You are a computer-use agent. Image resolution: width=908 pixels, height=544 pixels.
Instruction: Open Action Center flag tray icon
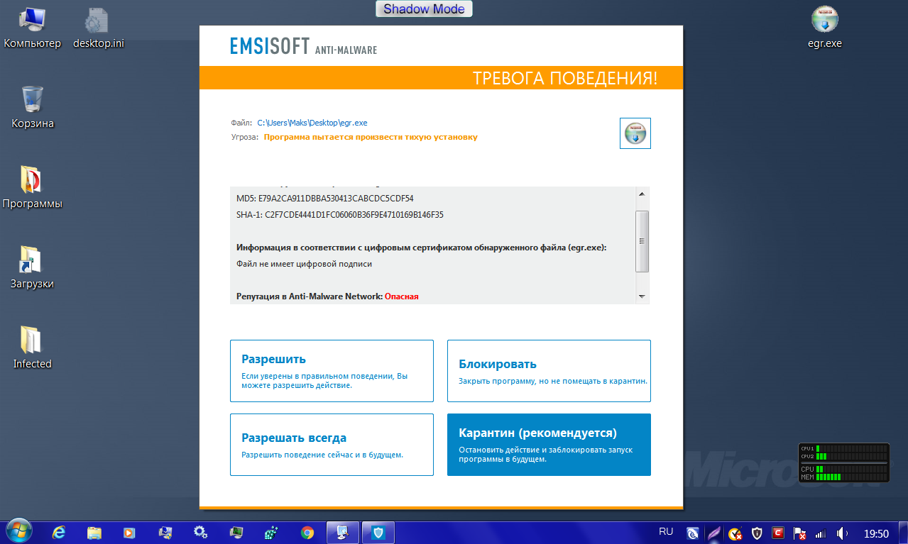[799, 533]
